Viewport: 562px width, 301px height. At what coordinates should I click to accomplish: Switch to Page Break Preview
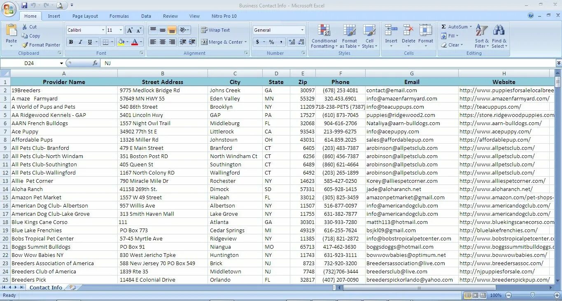[483, 295]
